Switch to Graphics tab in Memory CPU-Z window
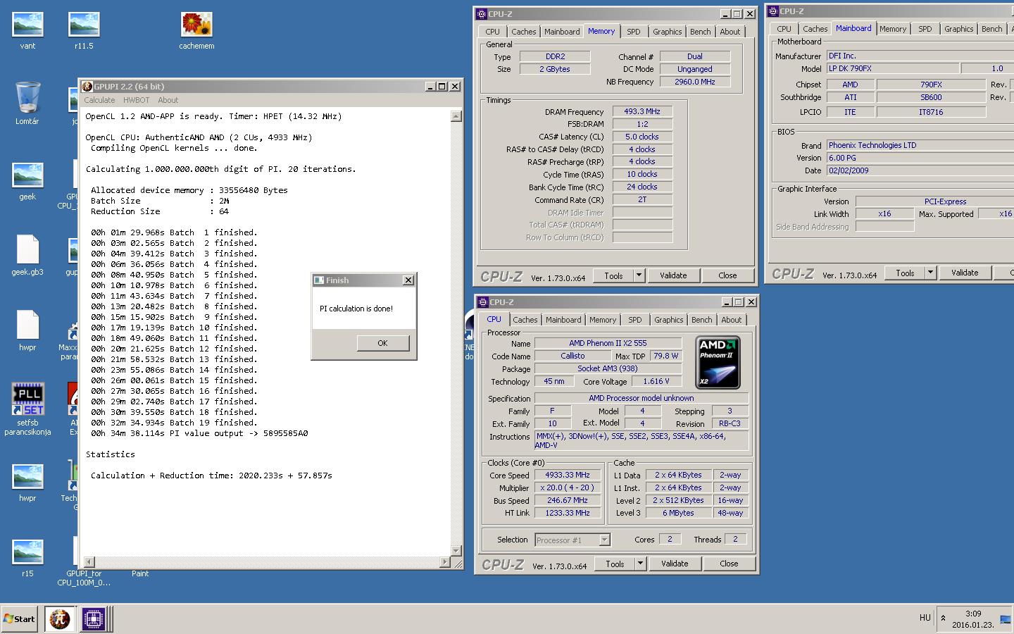 (x=667, y=32)
